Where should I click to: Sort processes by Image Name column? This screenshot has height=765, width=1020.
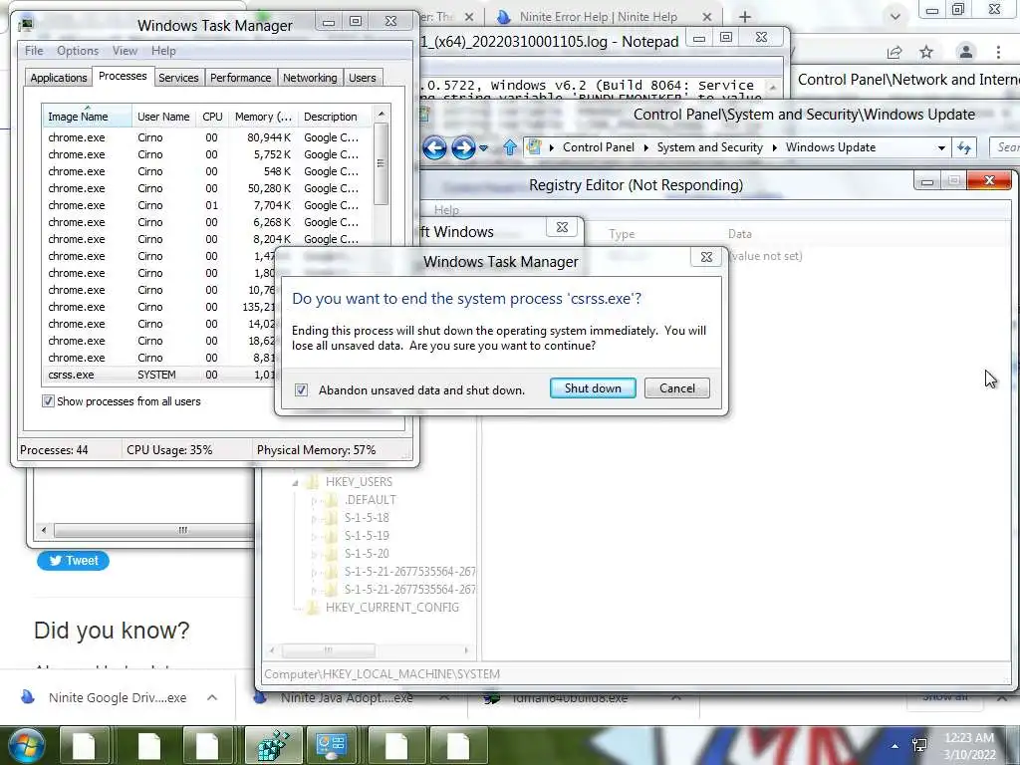tap(87, 117)
